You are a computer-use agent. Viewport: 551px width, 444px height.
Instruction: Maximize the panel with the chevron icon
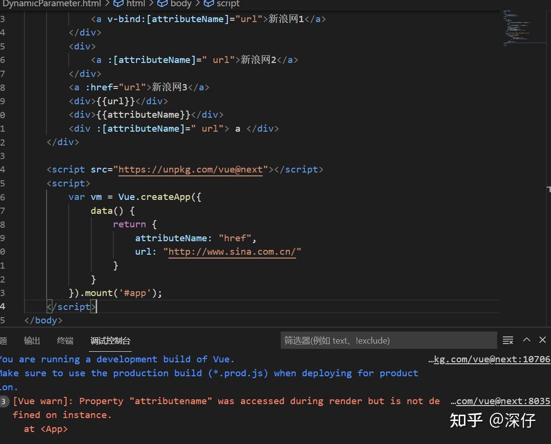(x=526, y=340)
